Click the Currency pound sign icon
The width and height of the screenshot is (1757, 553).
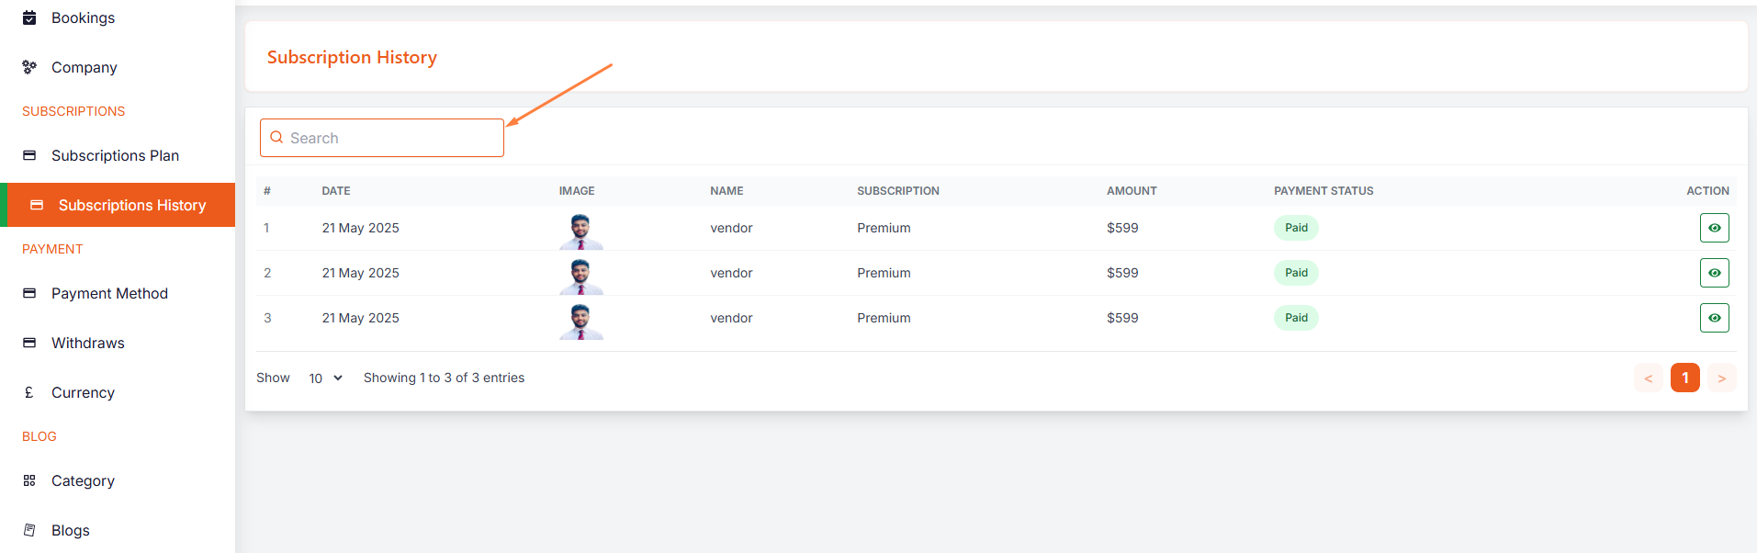pos(29,392)
